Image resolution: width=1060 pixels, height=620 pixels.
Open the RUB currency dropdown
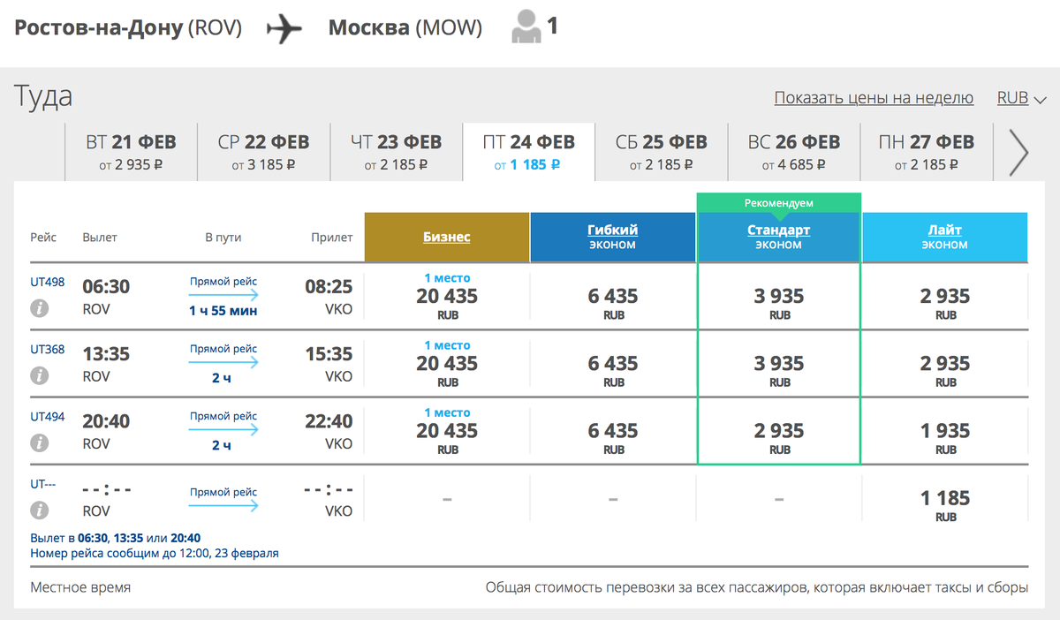[x=1021, y=98]
